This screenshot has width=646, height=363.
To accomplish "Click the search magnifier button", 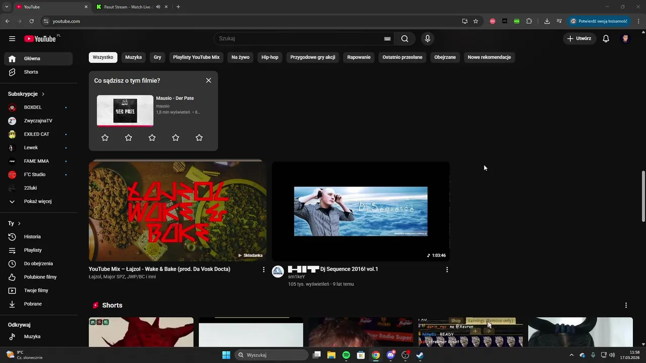I will [x=405, y=39].
